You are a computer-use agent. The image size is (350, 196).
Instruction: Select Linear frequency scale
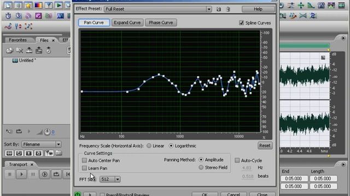[x=149, y=146]
